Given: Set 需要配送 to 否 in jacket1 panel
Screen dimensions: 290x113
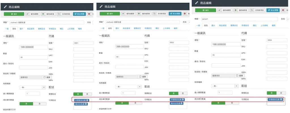Looking at the screenshot, I should (x=280, y=93).
